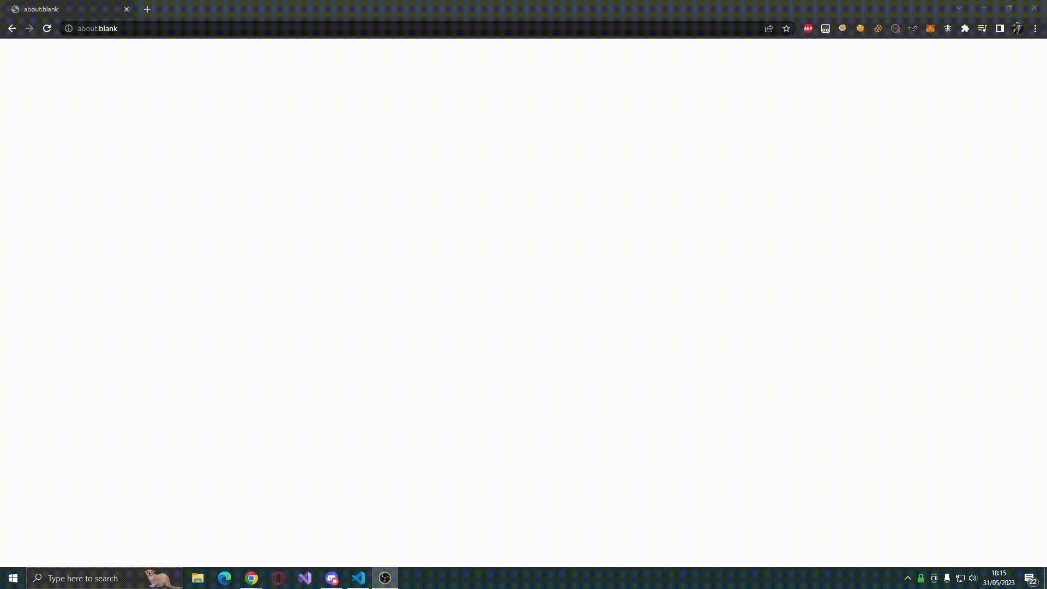Click the Extensions puzzle piece icon
1047x589 pixels.
[965, 29]
